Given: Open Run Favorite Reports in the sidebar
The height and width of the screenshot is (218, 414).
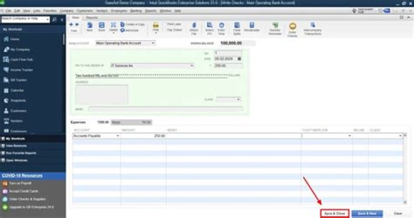Looking at the screenshot, I should click(21, 153).
